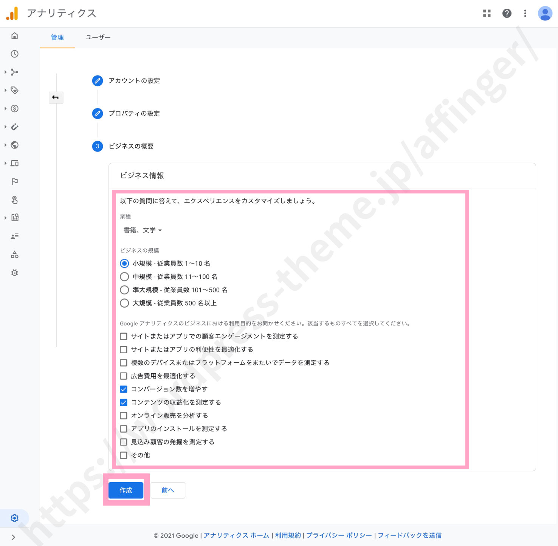Click プロパティの設定 step label

coord(134,113)
